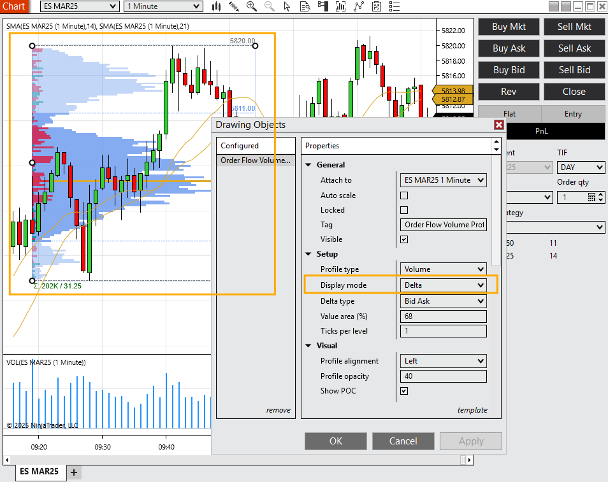Click the zoom out magnifier icon
The height and width of the screenshot is (482, 608).
click(x=270, y=6)
